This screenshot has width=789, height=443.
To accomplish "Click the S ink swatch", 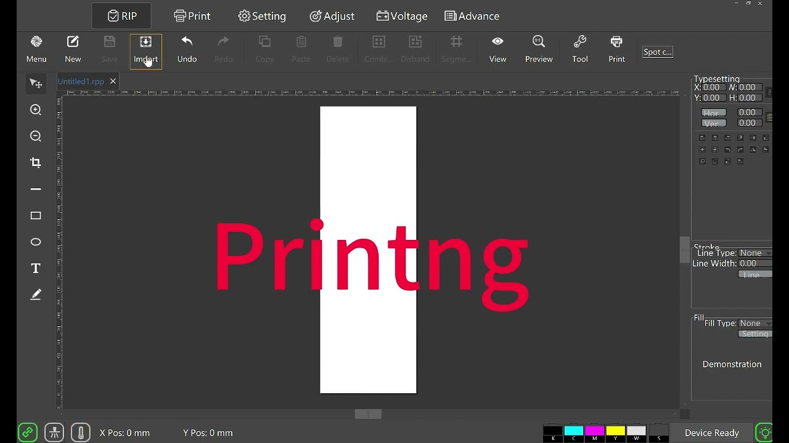I will [659, 433].
